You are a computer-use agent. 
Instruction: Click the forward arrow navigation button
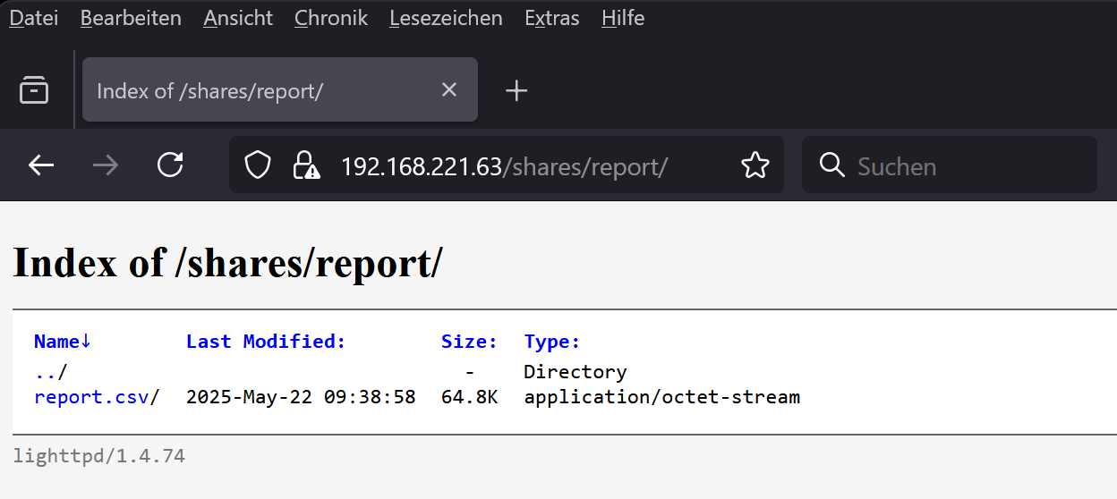106,165
